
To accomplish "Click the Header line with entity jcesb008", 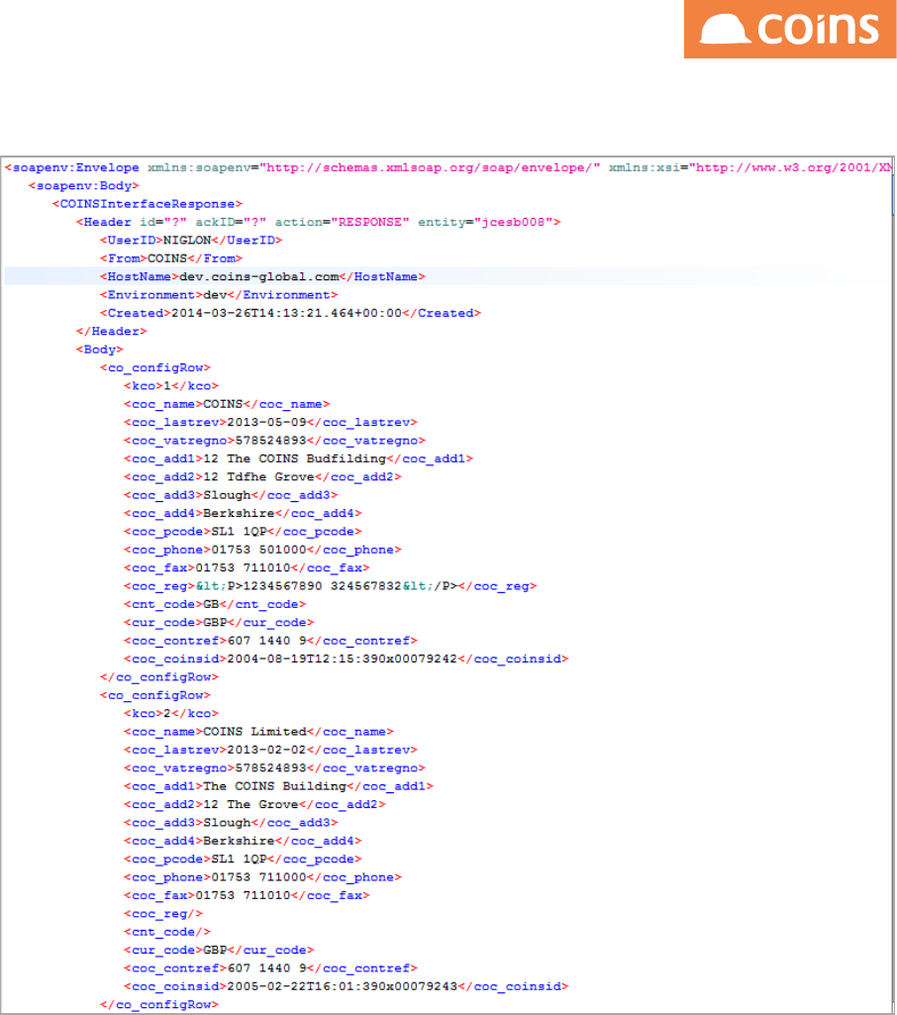I will click(318, 222).
